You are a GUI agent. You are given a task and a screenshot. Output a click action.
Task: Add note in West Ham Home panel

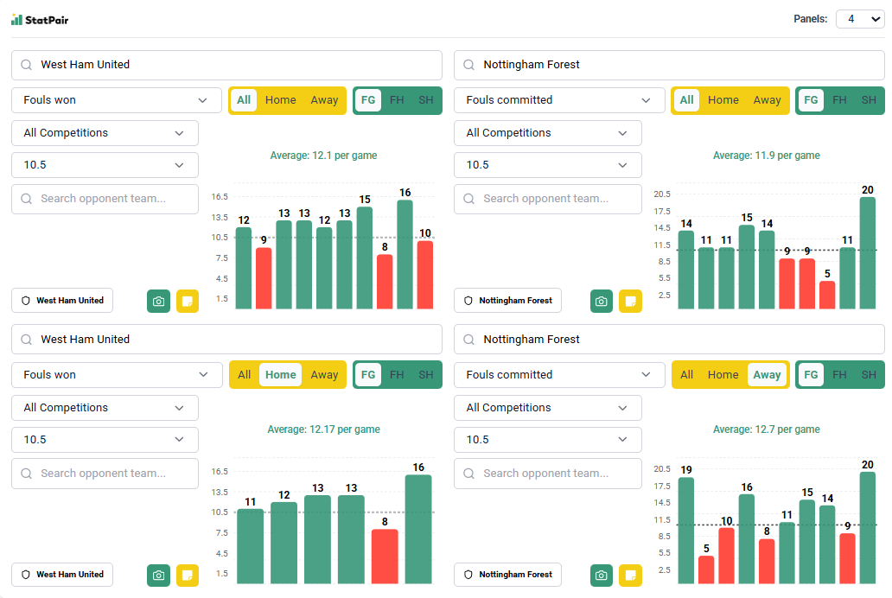click(188, 575)
